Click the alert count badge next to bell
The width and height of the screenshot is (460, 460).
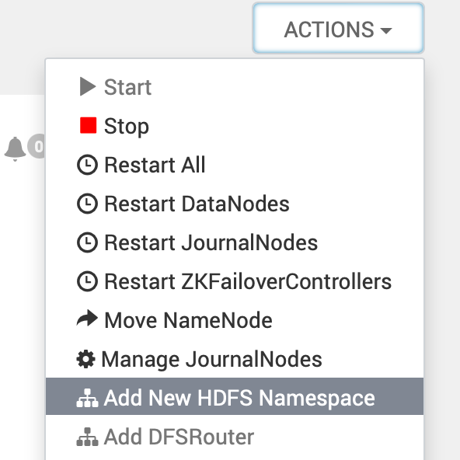(x=37, y=146)
